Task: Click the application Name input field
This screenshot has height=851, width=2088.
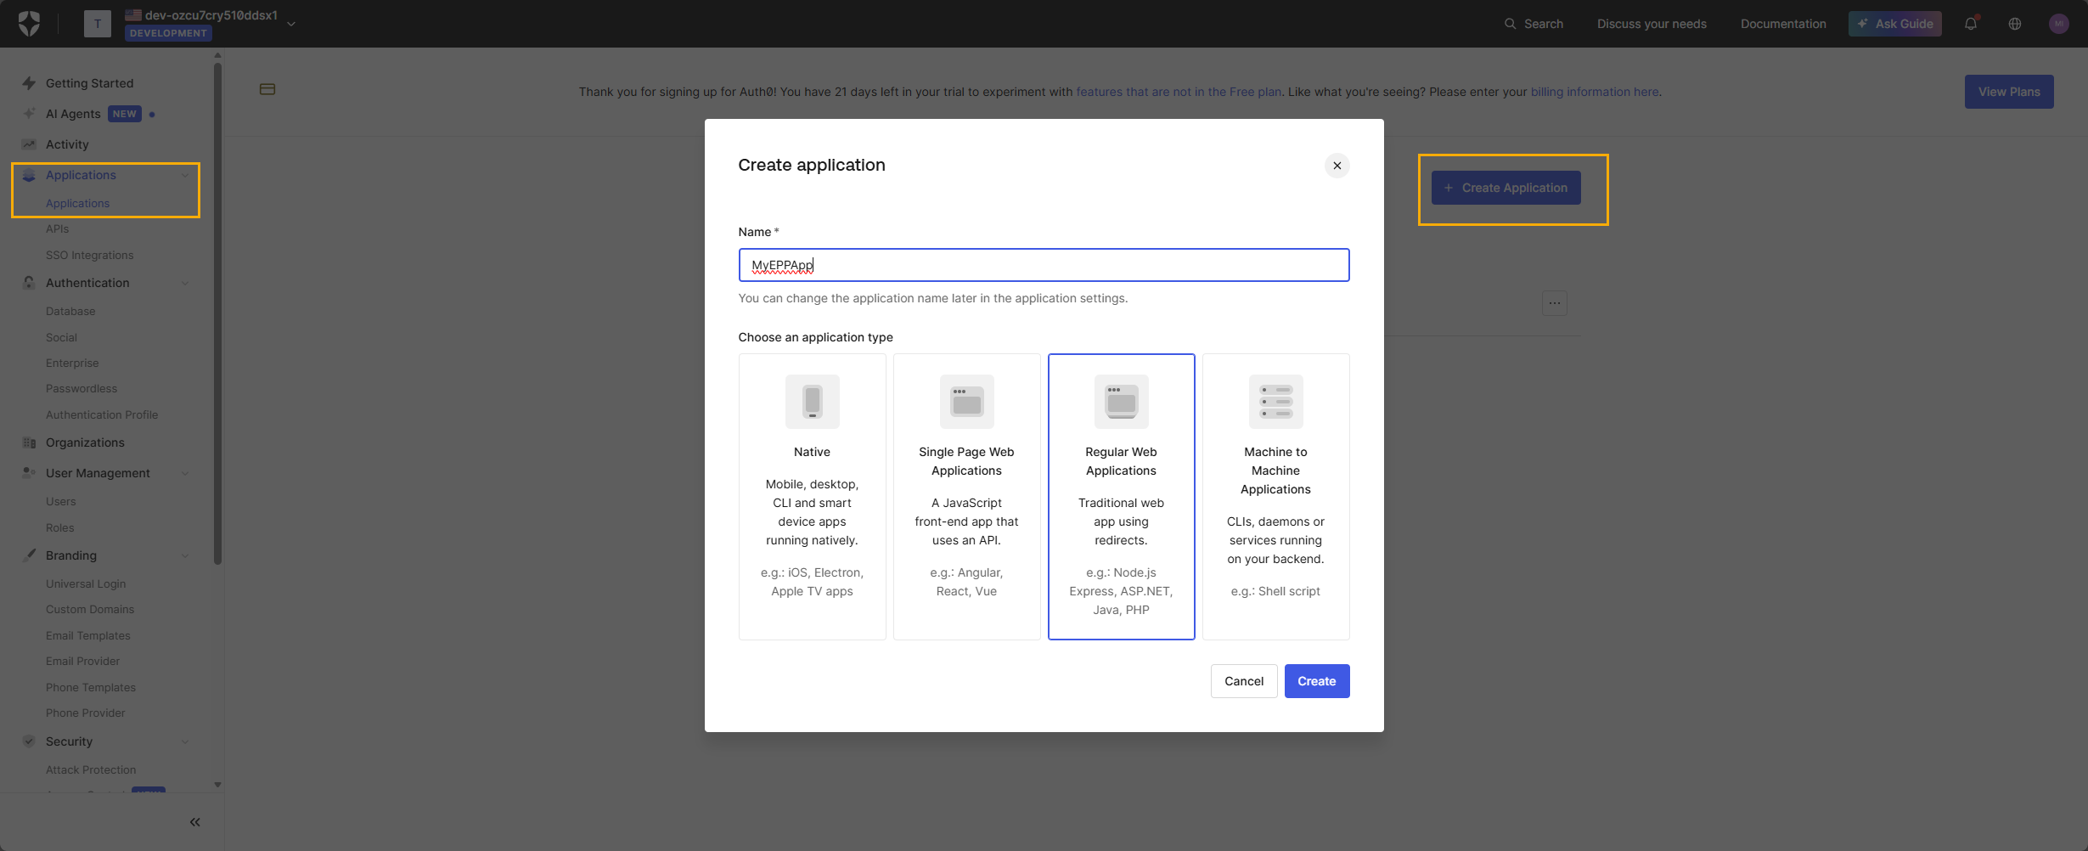Action: click(x=1044, y=264)
